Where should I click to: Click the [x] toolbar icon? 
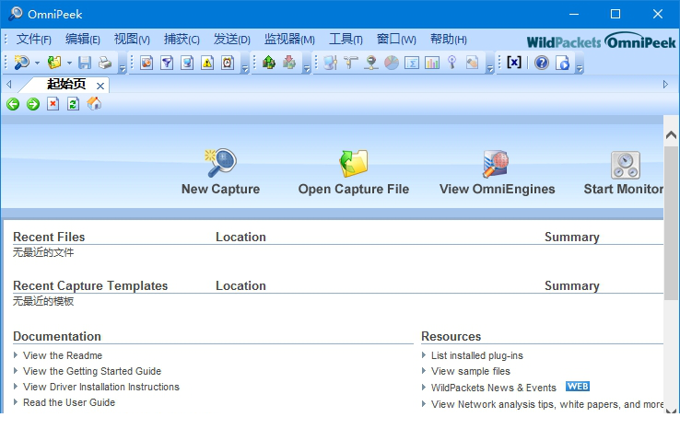pyautogui.click(x=514, y=62)
